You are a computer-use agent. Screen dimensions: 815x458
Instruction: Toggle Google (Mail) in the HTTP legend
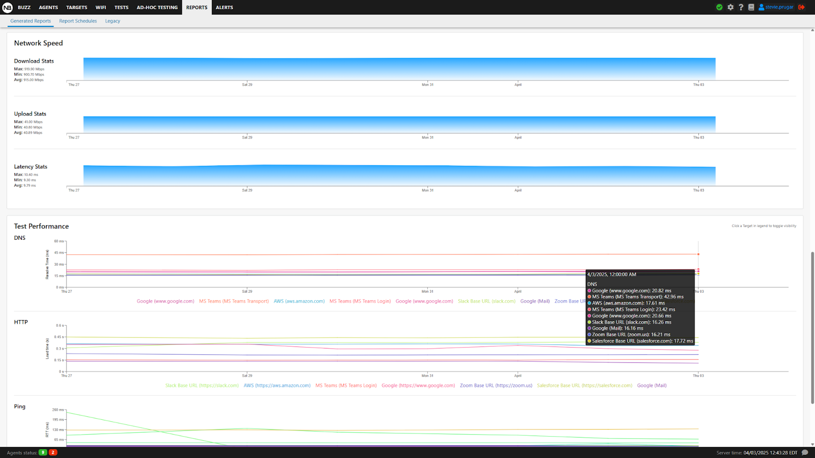(x=652, y=386)
